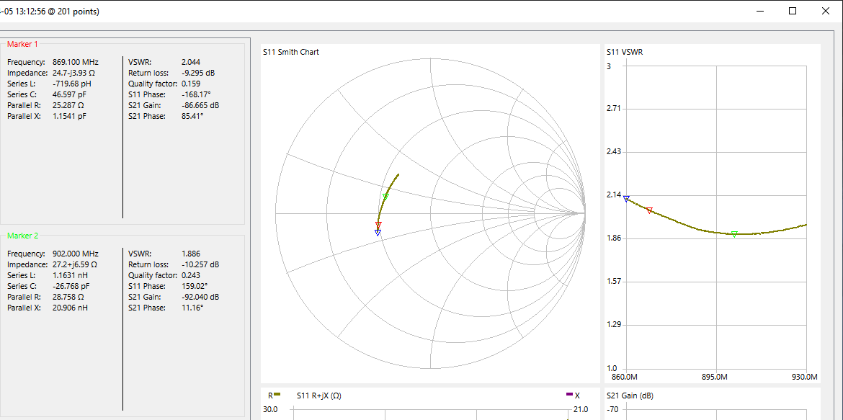
Task: Click the 930.0M axis label on VSWR plot
Action: click(x=806, y=377)
